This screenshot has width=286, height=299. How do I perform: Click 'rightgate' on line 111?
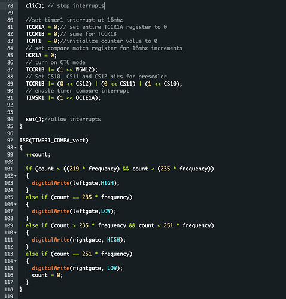[87, 239]
